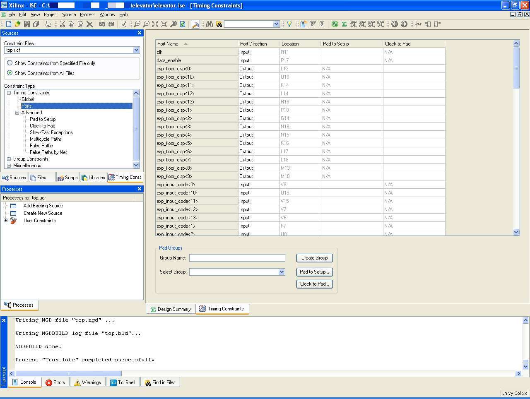Click the binoculars Find icon
Viewport: 530px width, 399px height.
[x=210, y=24]
